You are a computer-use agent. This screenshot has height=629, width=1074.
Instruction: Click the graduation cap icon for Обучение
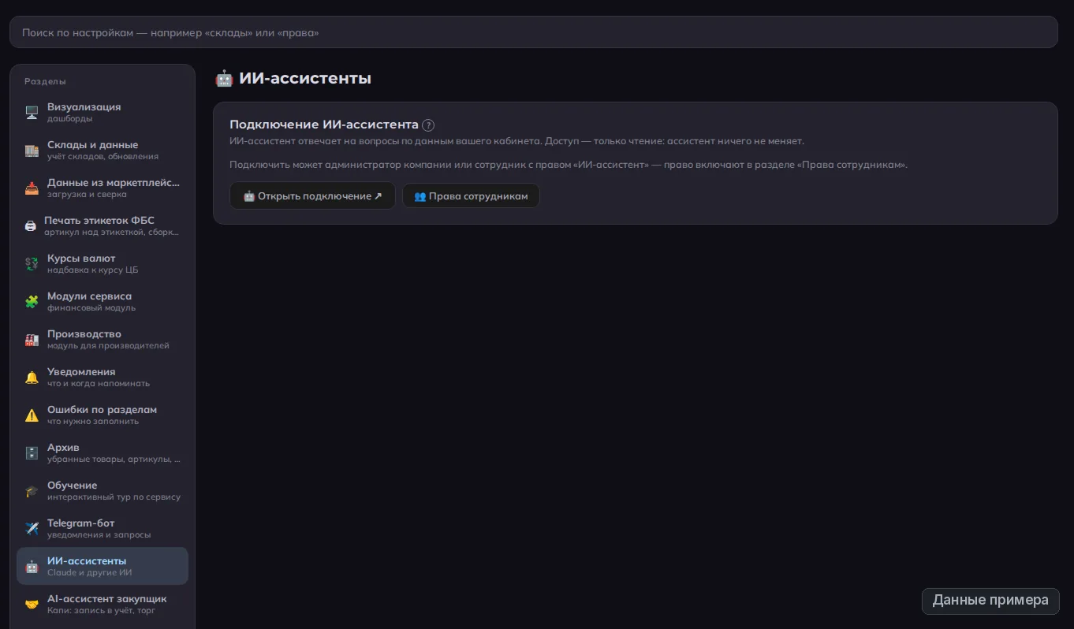coord(32,491)
